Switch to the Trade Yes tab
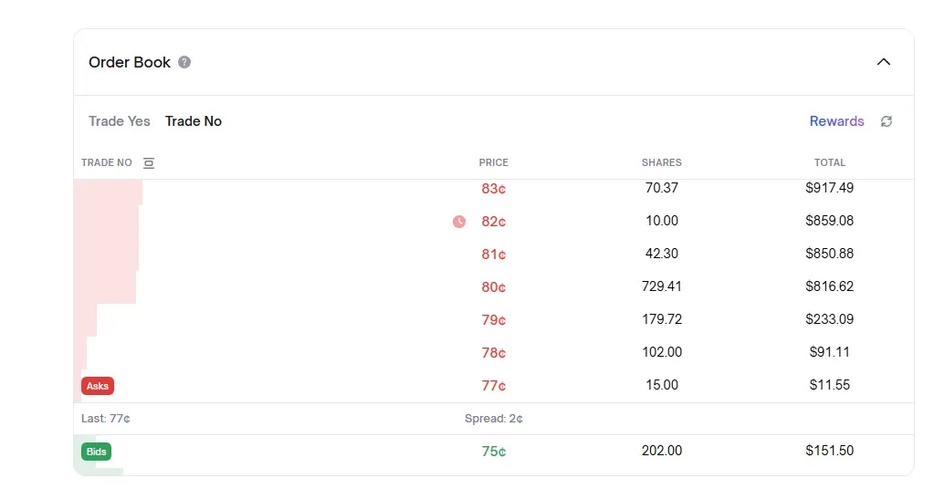This screenshot has width=934, height=499. coord(120,121)
